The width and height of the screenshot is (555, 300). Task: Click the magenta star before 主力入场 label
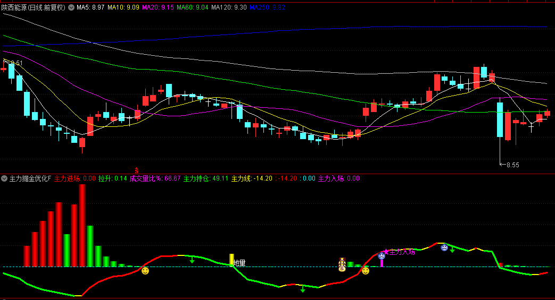386,252
